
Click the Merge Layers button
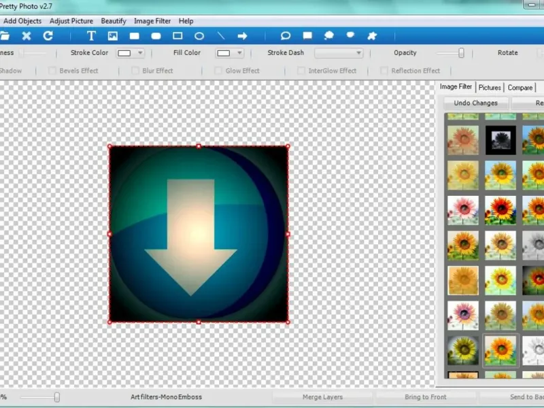322,397
